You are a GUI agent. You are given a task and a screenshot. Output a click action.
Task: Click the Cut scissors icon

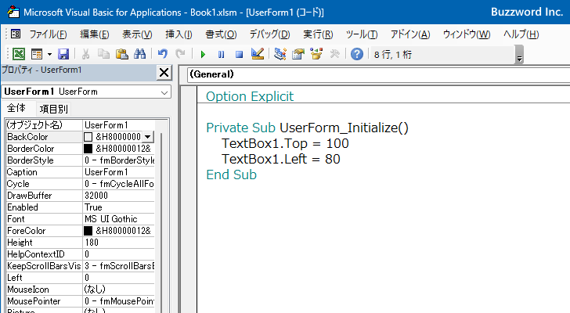tap(86, 54)
